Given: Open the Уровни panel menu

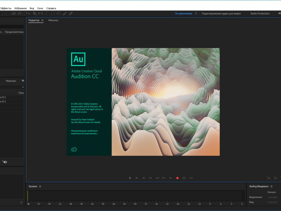Looking at the screenshot, I should coord(40,186).
